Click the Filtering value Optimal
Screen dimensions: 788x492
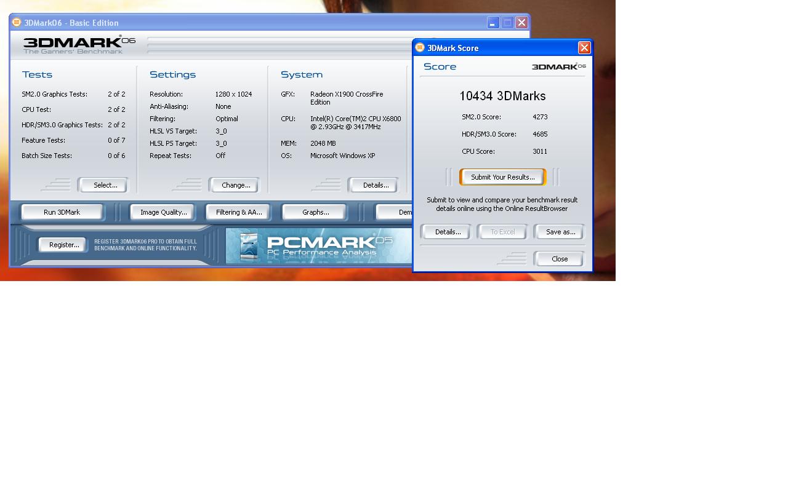[x=227, y=119]
